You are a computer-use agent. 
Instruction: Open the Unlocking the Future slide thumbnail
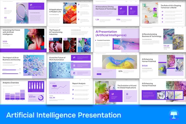pos(23,39)
